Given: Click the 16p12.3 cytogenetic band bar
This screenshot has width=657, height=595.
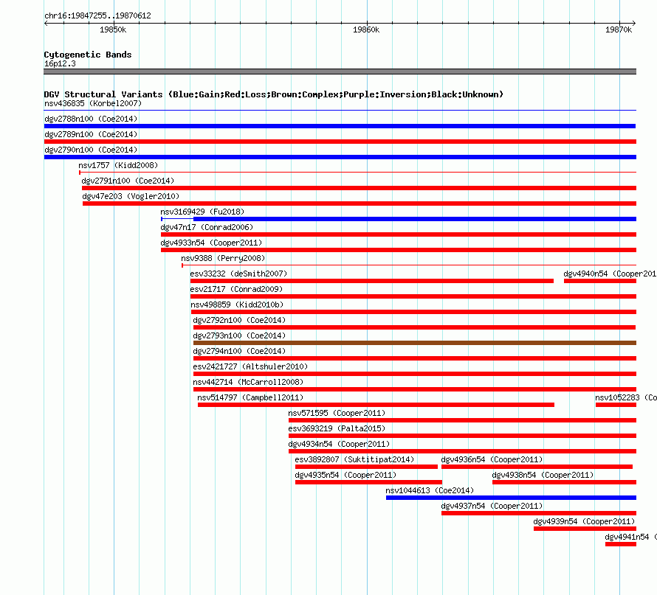Looking at the screenshot, I should tap(340, 72).
